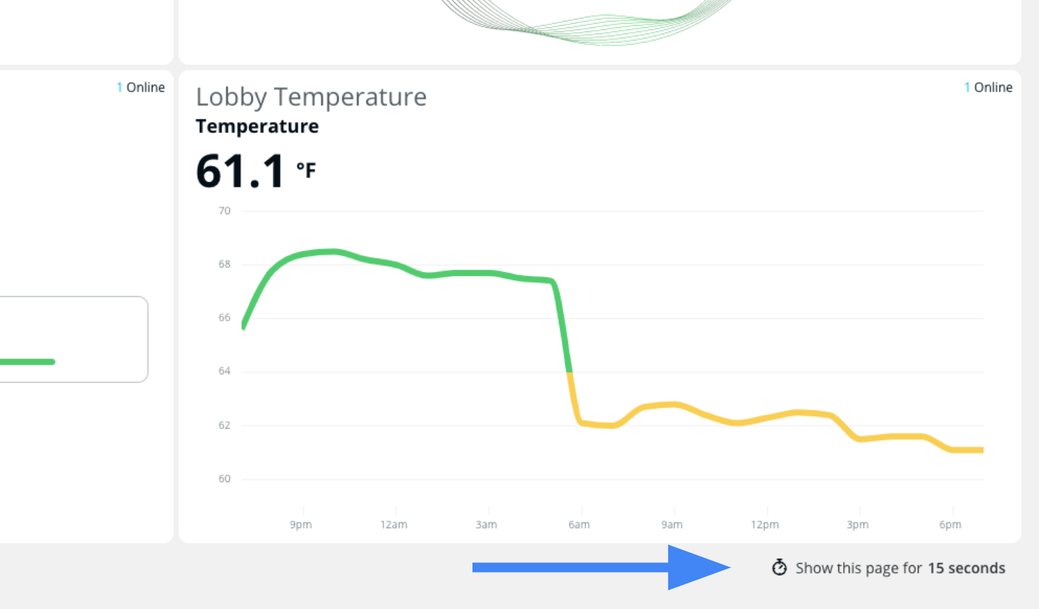Click the 9pm marker on the time axis
Image resolution: width=1039 pixels, height=609 pixels.
pos(301,525)
